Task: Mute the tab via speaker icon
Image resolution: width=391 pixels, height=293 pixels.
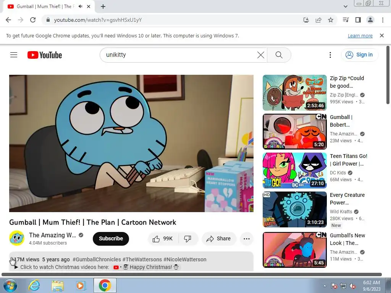Action: pos(80,6)
